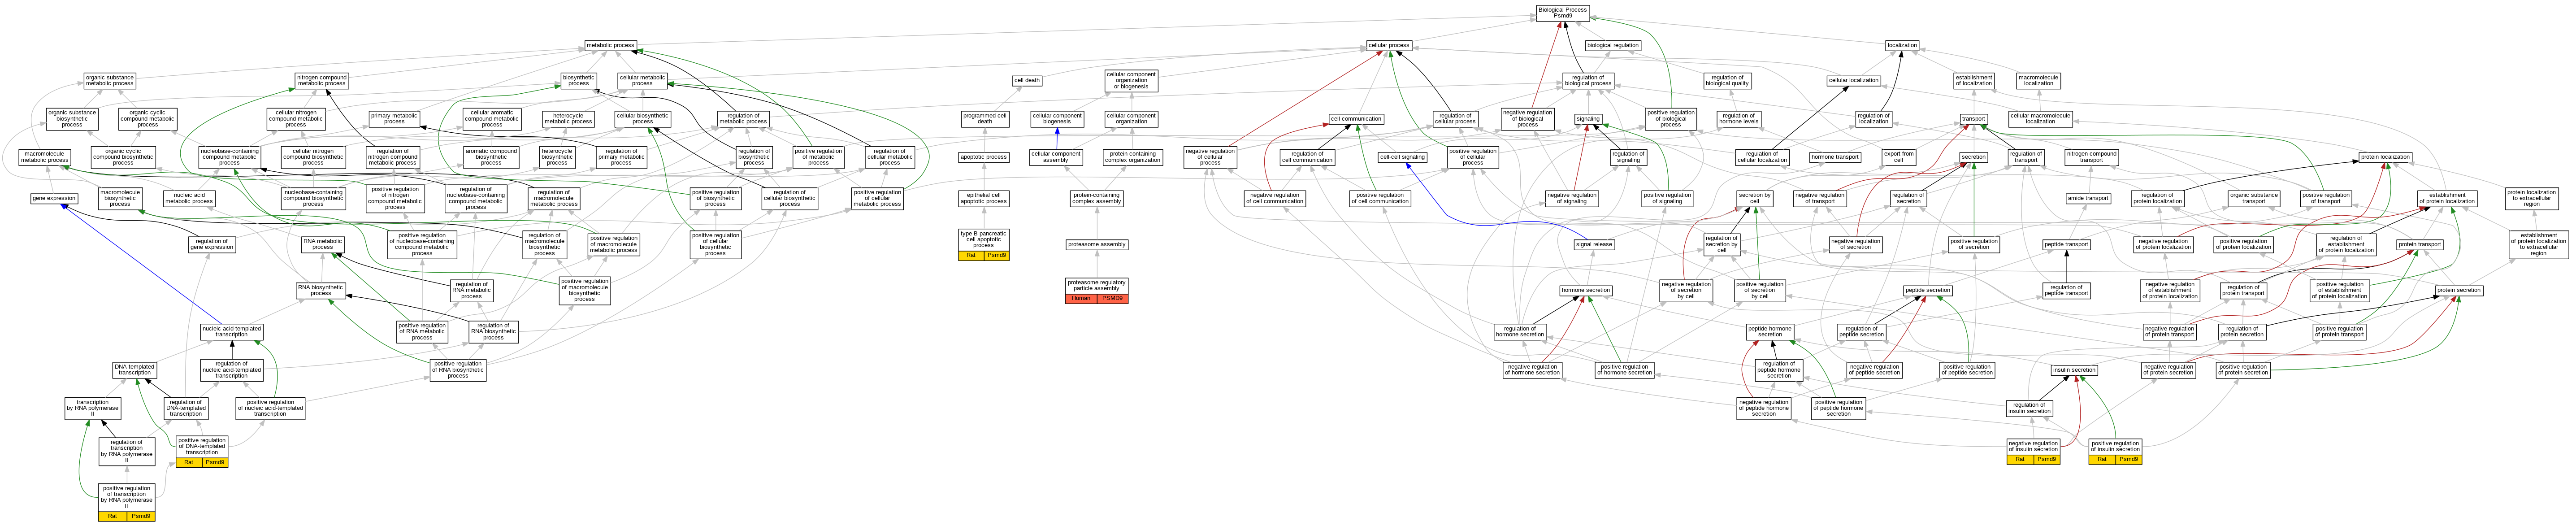Click 'transcription by RNA polymerase II' node
This screenshot has width=2576, height=526.
tap(93, 408)
